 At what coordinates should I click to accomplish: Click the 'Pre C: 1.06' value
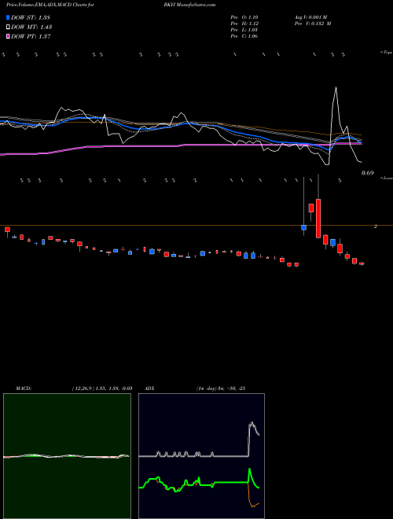244,36
